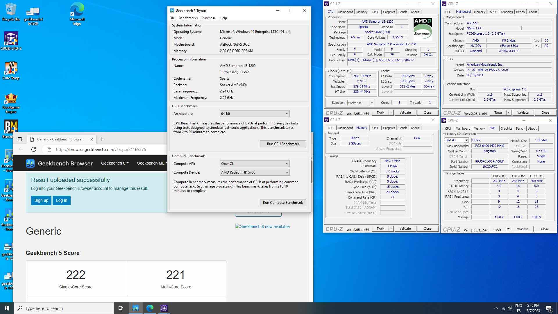The image size is (558, 314).
Task: Open the notification center icon
Action: click(549, 308)
